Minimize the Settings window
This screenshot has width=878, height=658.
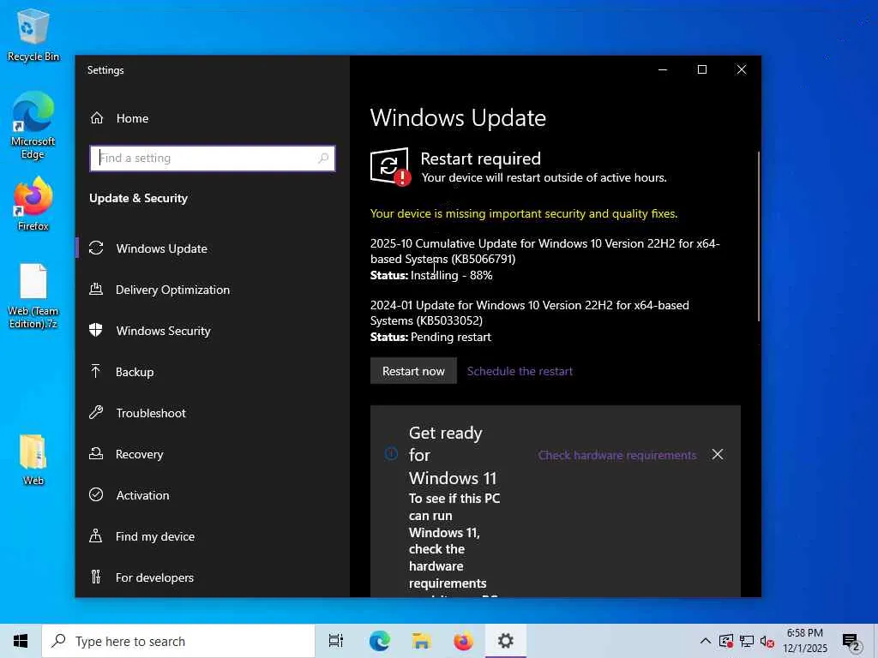[663, 69]
